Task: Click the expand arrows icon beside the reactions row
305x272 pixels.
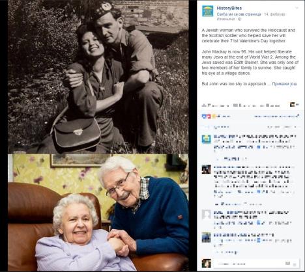Action: pos(298,116)
